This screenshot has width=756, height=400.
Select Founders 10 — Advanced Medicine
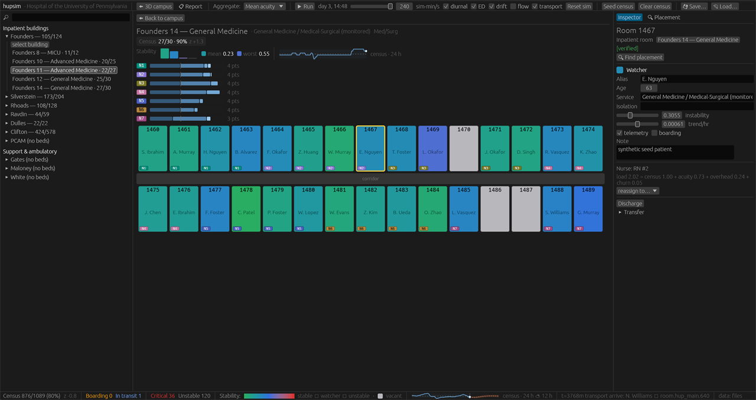pyautogui.click(x=64, y=61)
